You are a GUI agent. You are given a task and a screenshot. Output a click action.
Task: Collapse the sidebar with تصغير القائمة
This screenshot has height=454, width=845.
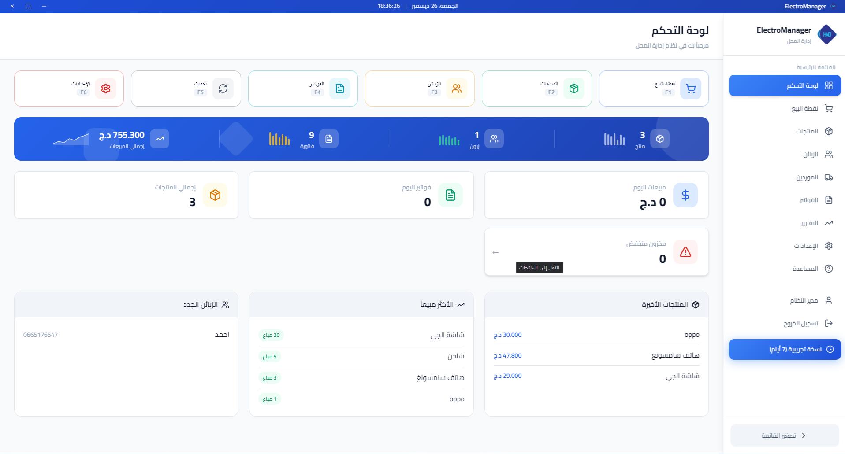pyautogui.click(x=785, y=435)
